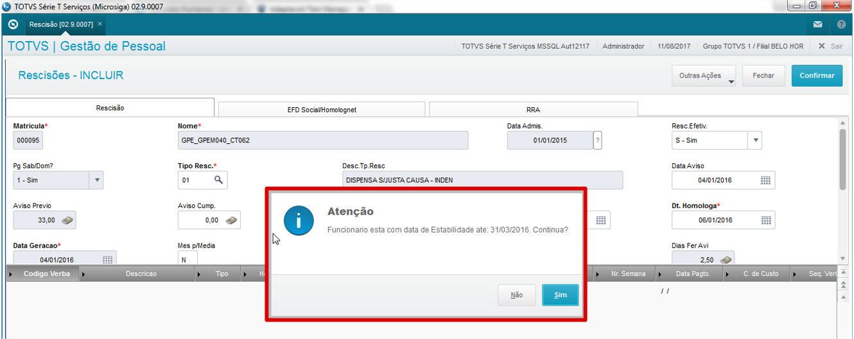Click calendar icon partially hidden right of dialog
Image resolution: width=854 pixels, height=339 pixels.
[600, 220]
